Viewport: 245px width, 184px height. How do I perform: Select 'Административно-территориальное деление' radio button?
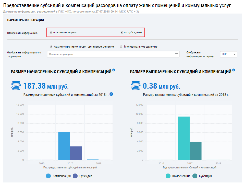pyautogui.click(x=51, y=47)
